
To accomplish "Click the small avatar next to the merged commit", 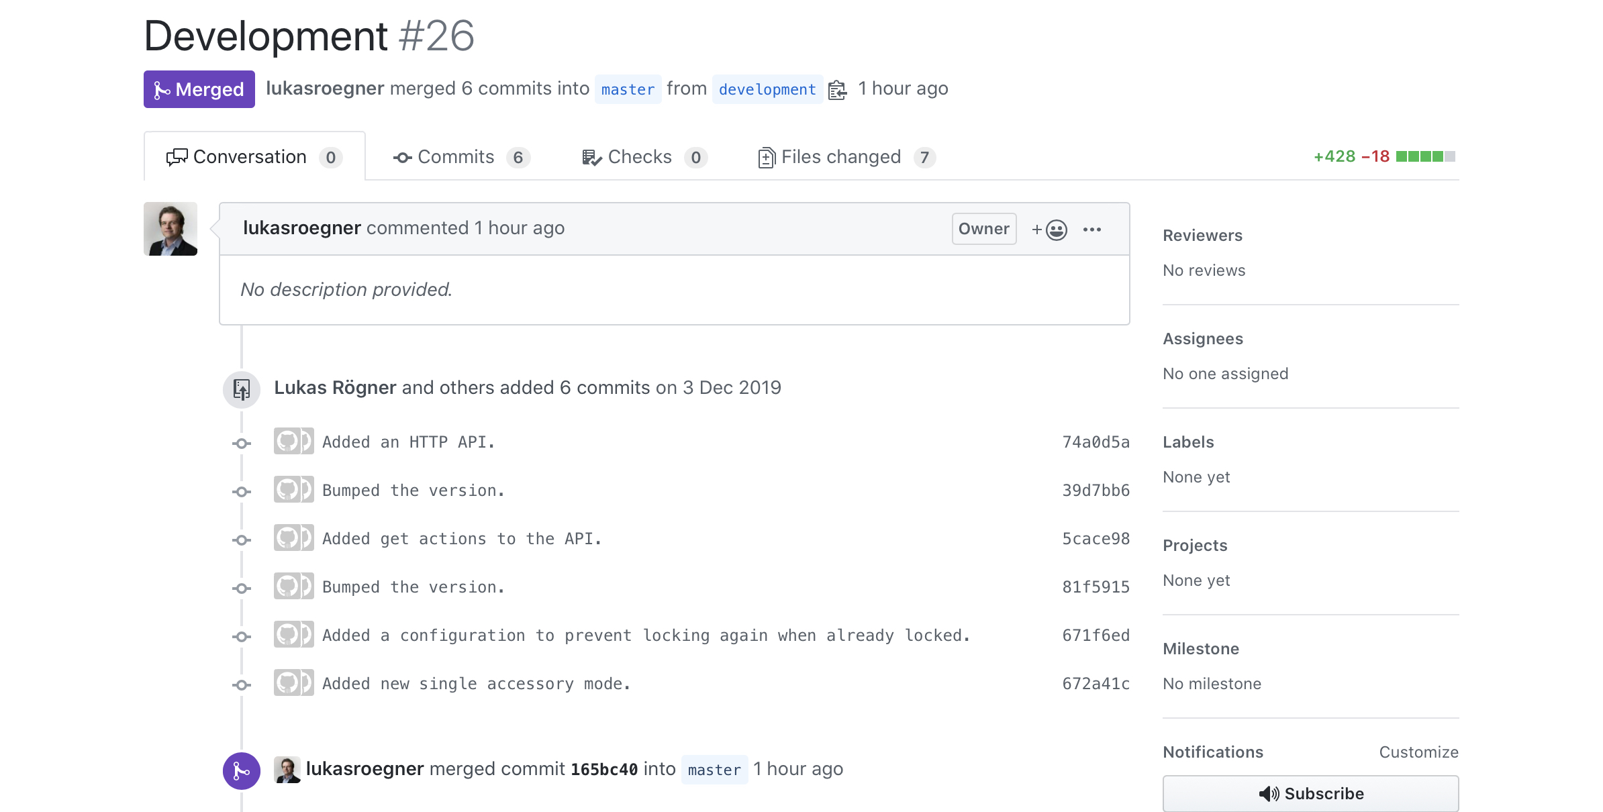I will click(x=287, y=770).
